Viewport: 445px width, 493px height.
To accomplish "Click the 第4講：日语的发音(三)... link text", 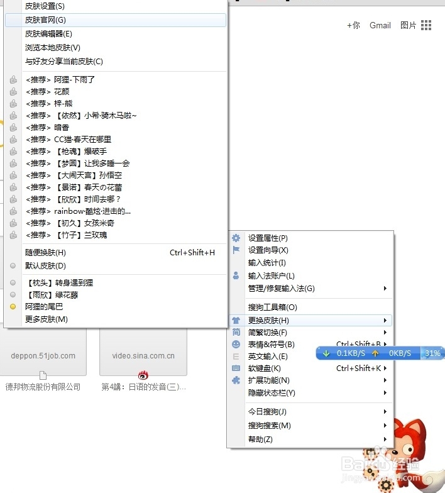I will coord(143,387).
